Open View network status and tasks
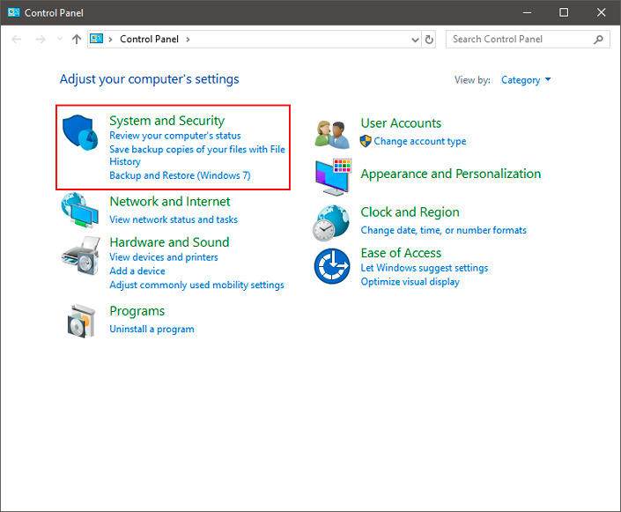Image resolution: width=621 pixels, height=512 pixels. (174, 219)
